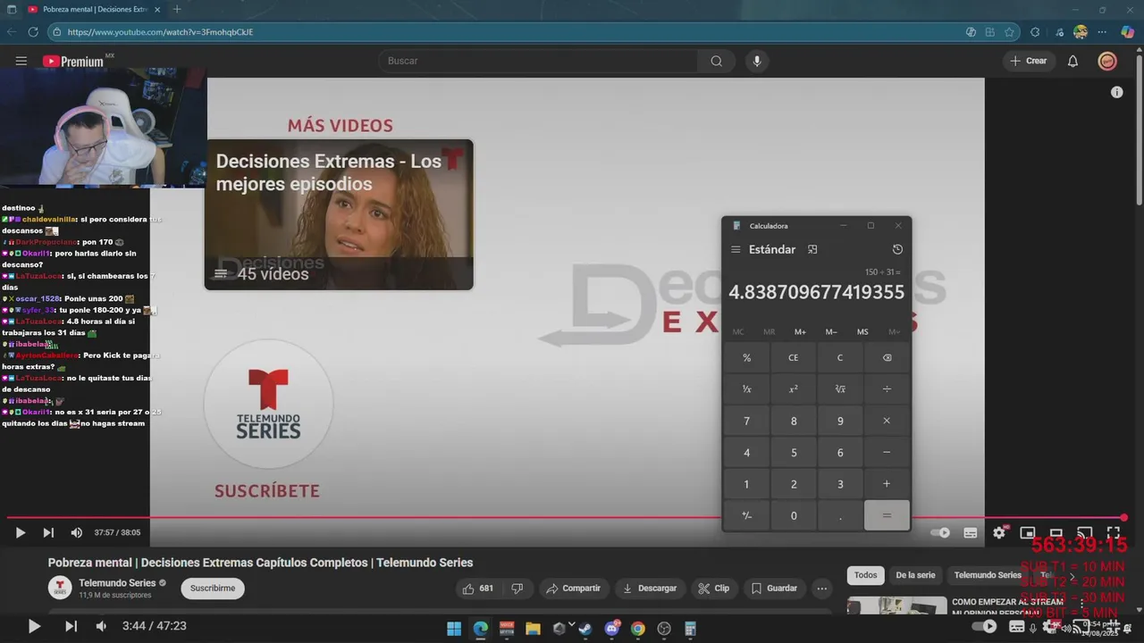
Task: Click the cast to TV icon
Action: [x=1084, y=533]
